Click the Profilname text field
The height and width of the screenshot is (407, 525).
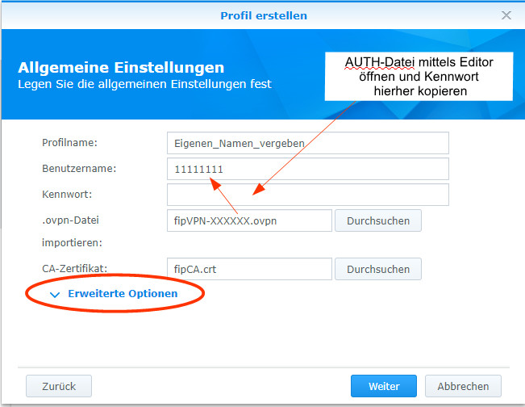tap(306, 143)
